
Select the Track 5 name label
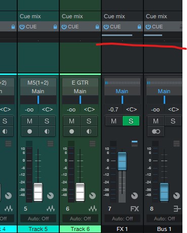[38, 229]
